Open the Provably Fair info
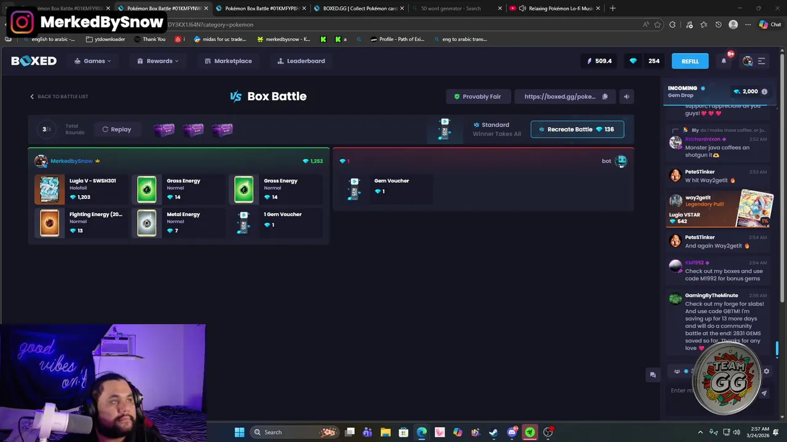 tap(477, 96)
